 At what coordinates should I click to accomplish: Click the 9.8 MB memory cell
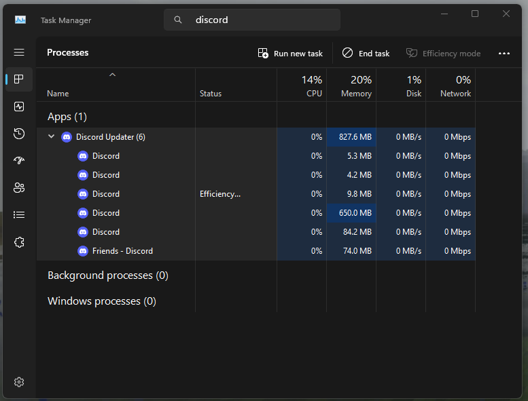(351, 194)
